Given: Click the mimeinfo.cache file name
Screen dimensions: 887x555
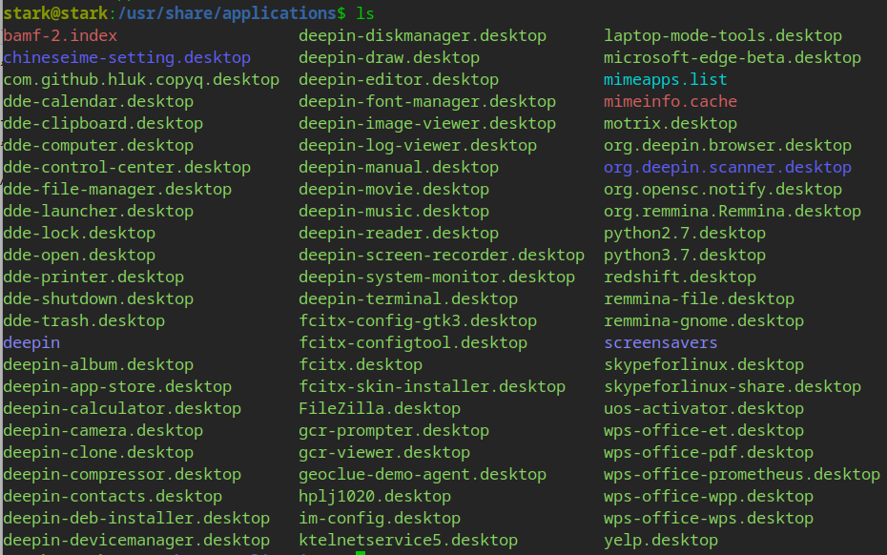Looking at the screenshot, I should [670, 102].
